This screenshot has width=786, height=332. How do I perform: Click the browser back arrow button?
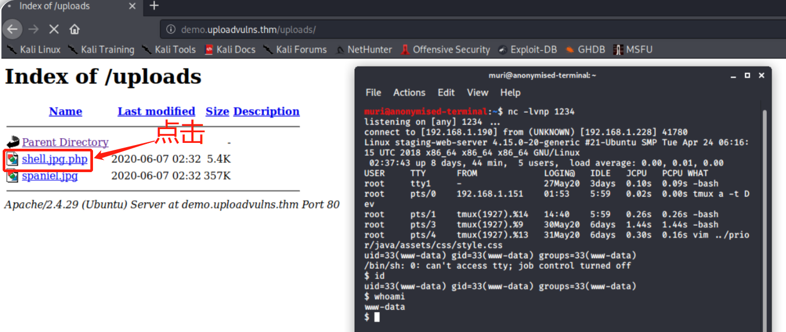coord(12,29)
